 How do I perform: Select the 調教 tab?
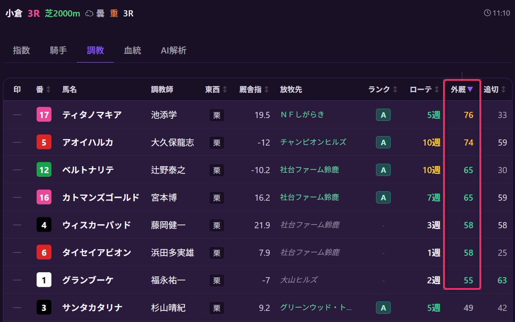[95, 50]
